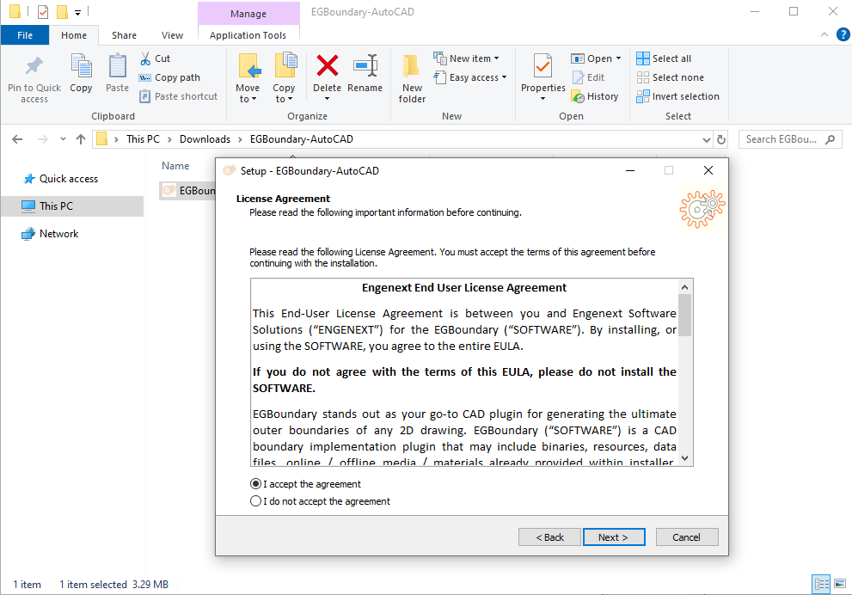Open recent locations dropdown arrow
Image resolution: width=852 pixels, height=595 pixels.
(x=63, y=139)
